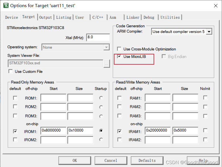Select the IROM2 Startup radio button

click(101, 140)
